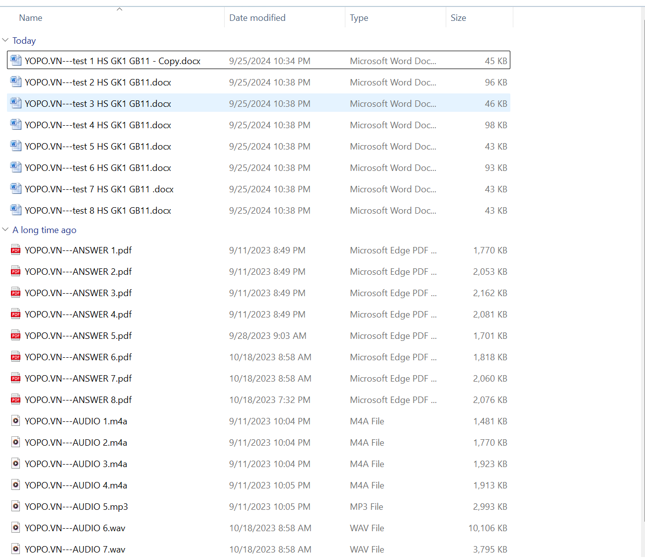Click the 10,106 KB size value
Screen dimensions: 645x559
[488, 528]
